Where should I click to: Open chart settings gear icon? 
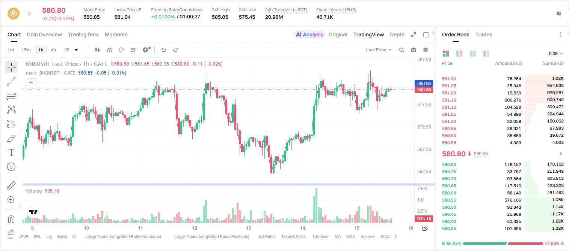pos(426,50)
